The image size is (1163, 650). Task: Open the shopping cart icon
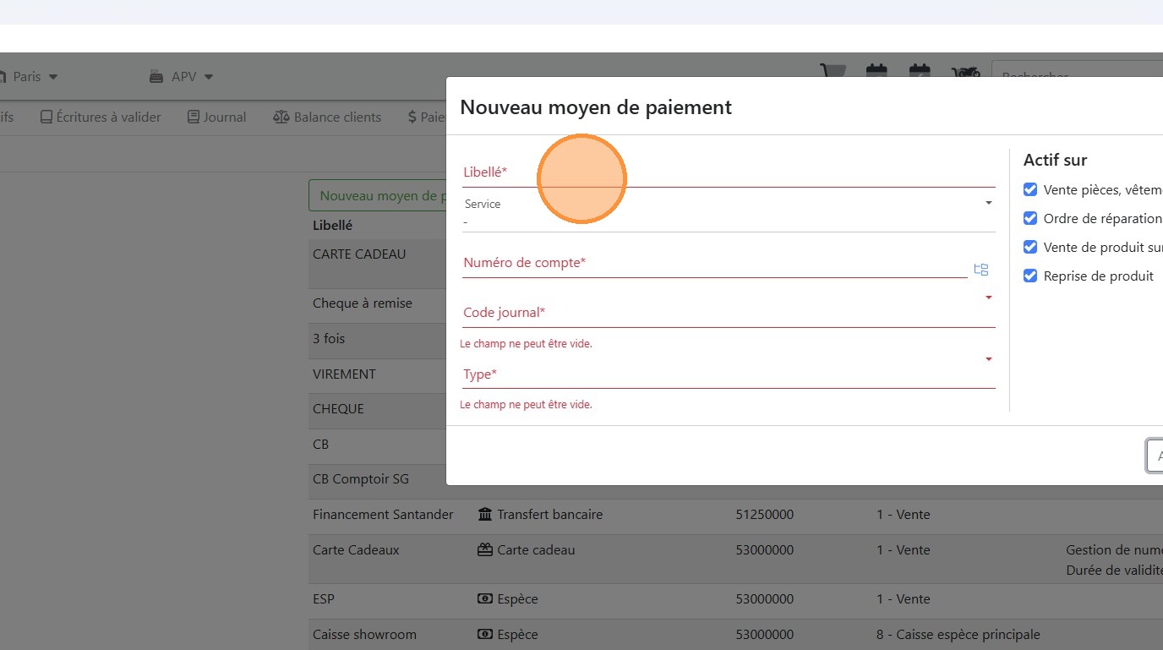pyautogui.click(x=833, y=73)
